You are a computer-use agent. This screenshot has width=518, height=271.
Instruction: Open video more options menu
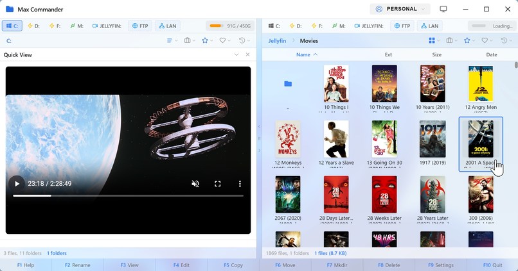click(x=240, y=184)
